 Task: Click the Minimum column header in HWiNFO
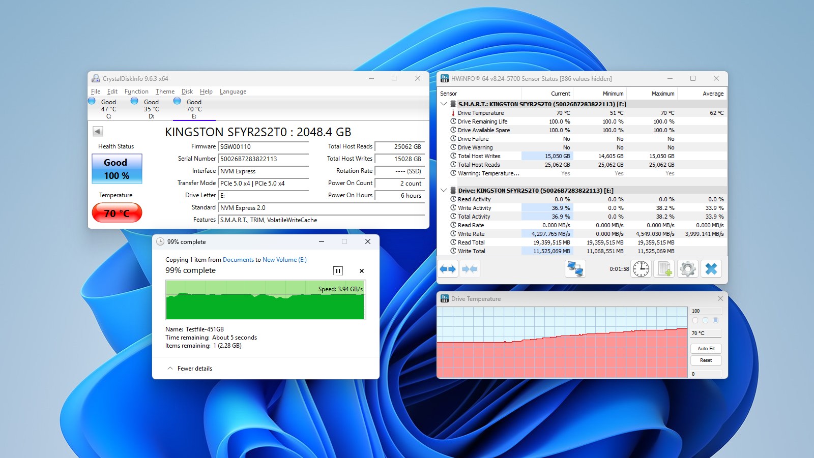pyautogui.click(x=600, y=94)
